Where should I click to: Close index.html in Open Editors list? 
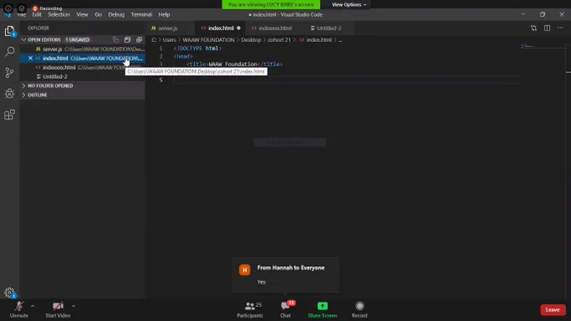click(x=30, y=58)
